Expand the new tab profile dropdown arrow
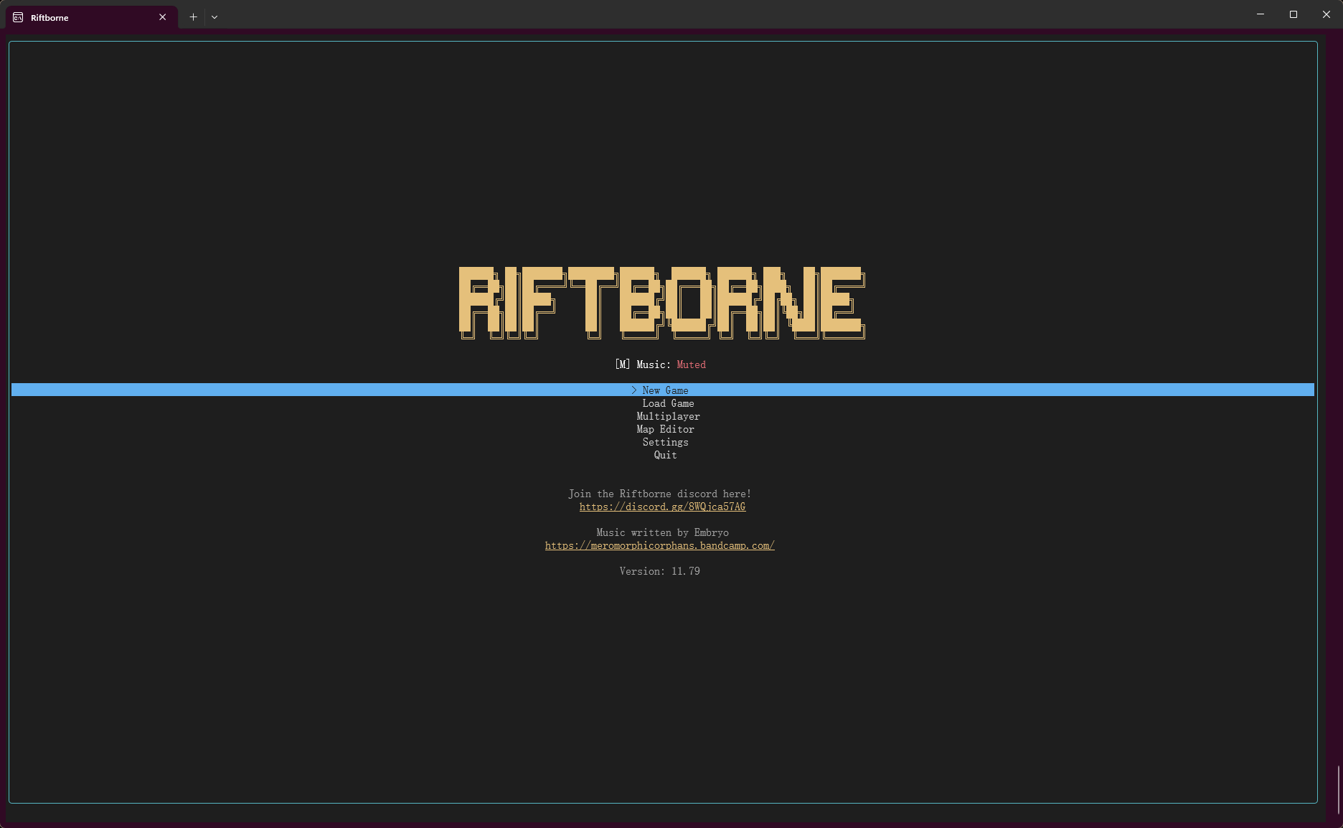This screenshot has width=1343, height=828. click(215, 17)
